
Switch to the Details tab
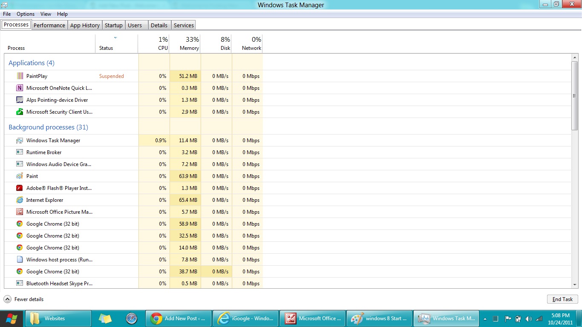159,25
